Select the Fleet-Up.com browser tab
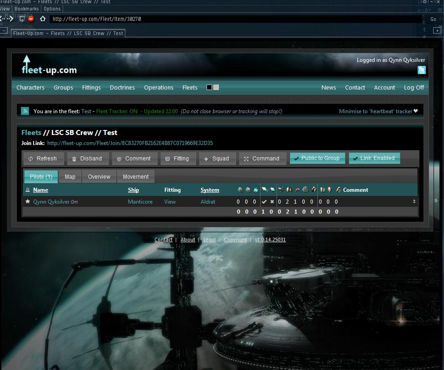The width and height of the screenshot is (444, 370). pos(68,33)
